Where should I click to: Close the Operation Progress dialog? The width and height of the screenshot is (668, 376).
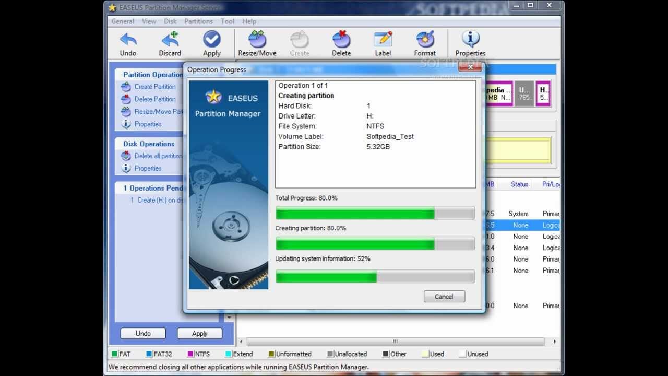point(470,67)
